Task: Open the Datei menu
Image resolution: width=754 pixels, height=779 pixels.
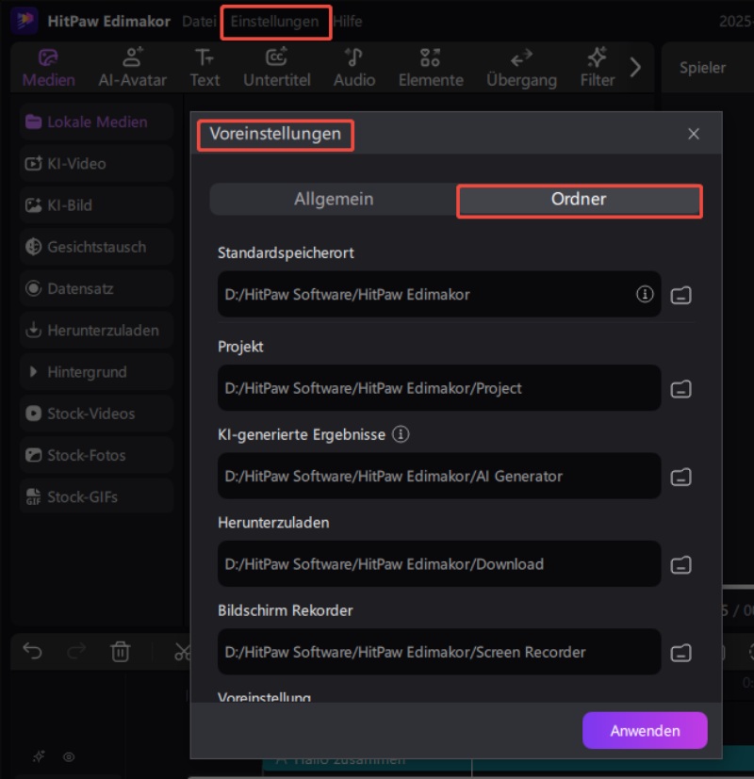Action: pyautogui.click(x=199, y=22)
